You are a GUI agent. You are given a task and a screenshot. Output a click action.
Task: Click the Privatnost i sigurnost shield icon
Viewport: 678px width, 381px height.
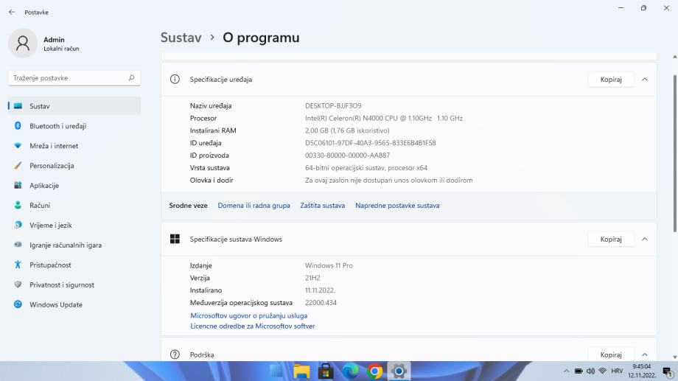(18, 284)
